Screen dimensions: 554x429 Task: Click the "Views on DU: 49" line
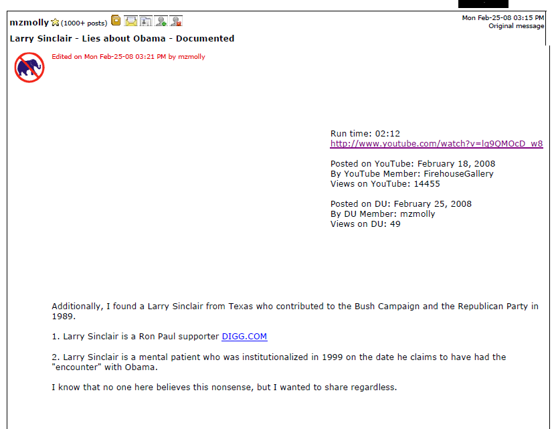(365, 224)
